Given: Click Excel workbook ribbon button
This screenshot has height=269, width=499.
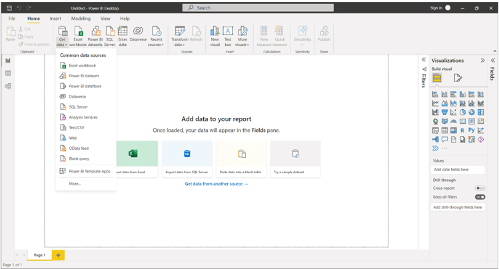Looking at the screenshot, I should coord(78,36).
